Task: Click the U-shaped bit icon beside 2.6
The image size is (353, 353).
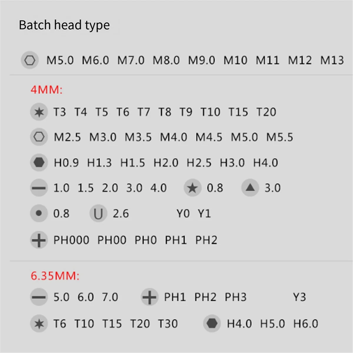Action: click(x=98, y=214)
